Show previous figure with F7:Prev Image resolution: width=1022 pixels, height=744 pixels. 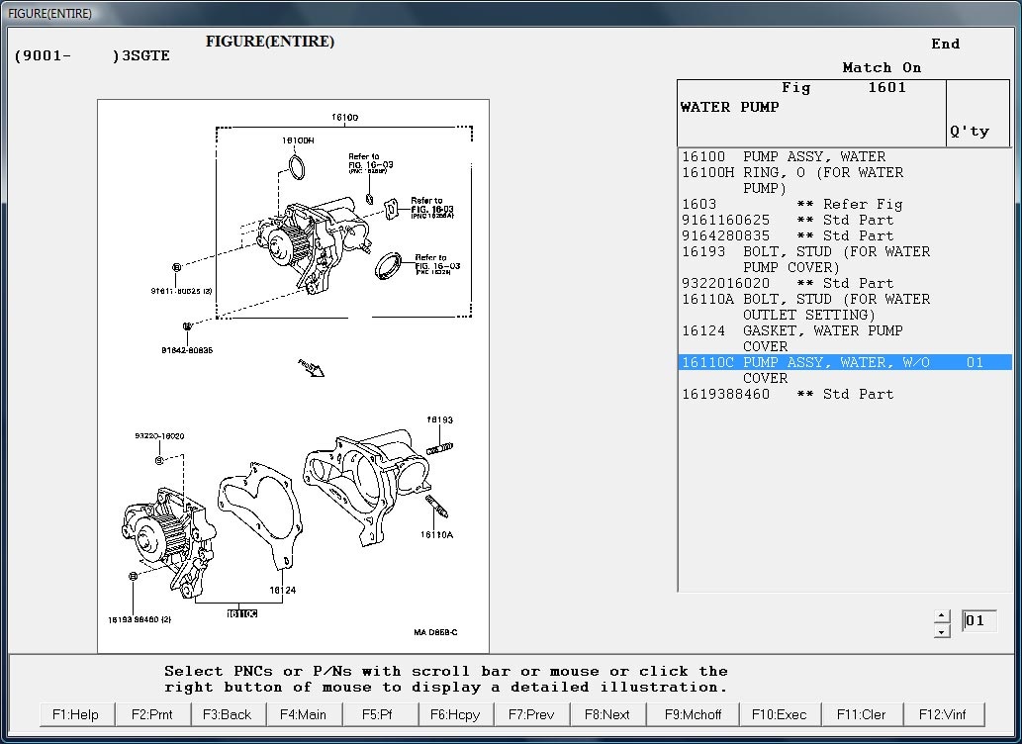pyautogui.click(x=531, y=714)
